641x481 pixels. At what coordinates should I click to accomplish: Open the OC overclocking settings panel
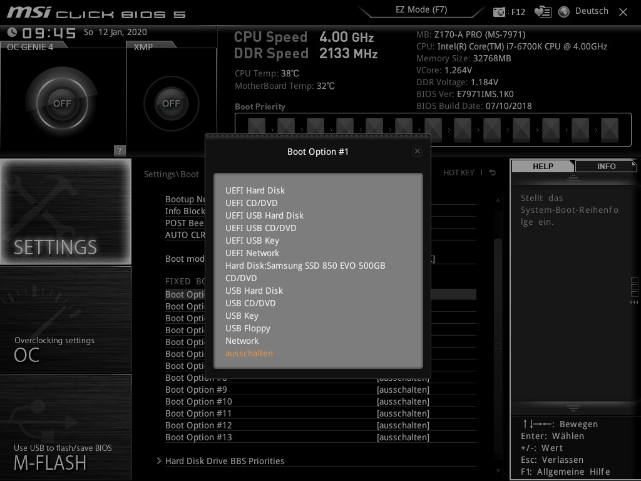coord(66,319)
